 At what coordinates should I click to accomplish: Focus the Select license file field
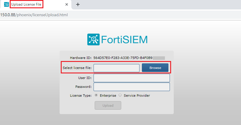[x=116, y=68]
